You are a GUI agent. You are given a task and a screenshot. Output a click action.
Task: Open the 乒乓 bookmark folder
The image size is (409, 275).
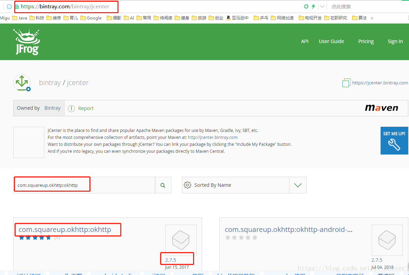click(261, 18)
